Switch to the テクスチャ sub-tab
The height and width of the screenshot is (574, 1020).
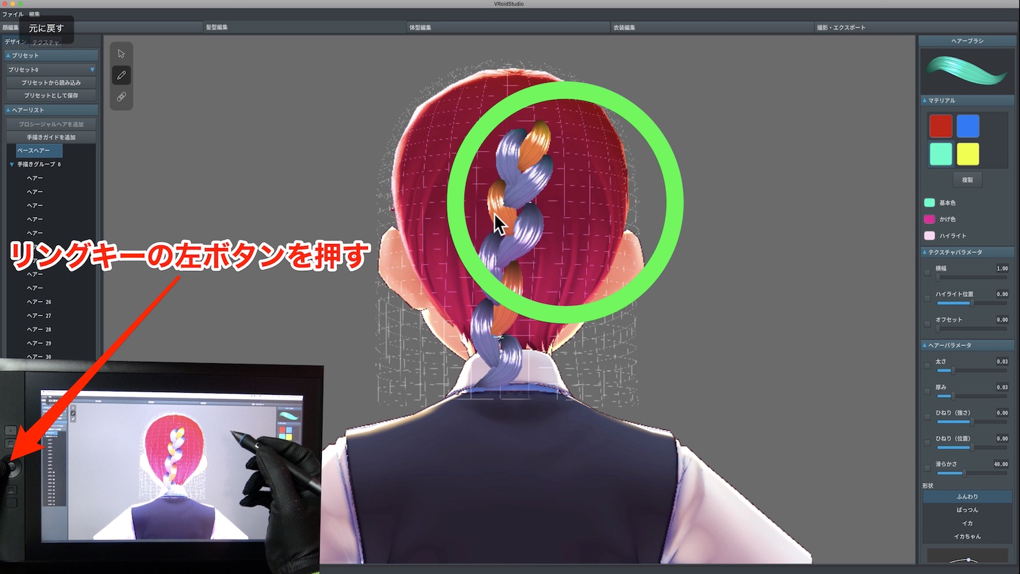tap(45, 43)
